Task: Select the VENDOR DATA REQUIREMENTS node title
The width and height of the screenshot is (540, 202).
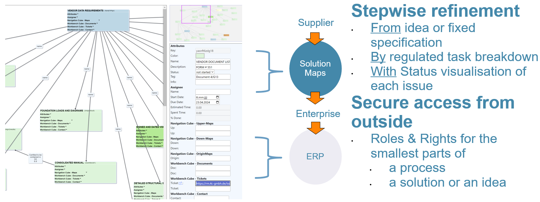Action: 85,11
